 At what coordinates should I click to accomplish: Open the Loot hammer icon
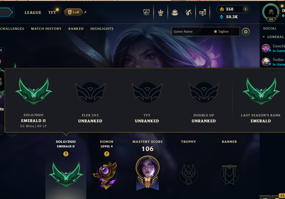pyautogui.click(x=188, y=12)
